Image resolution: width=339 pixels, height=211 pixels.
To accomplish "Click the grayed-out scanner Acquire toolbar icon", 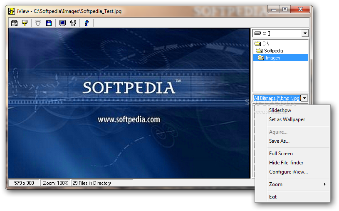I will 38,23.
